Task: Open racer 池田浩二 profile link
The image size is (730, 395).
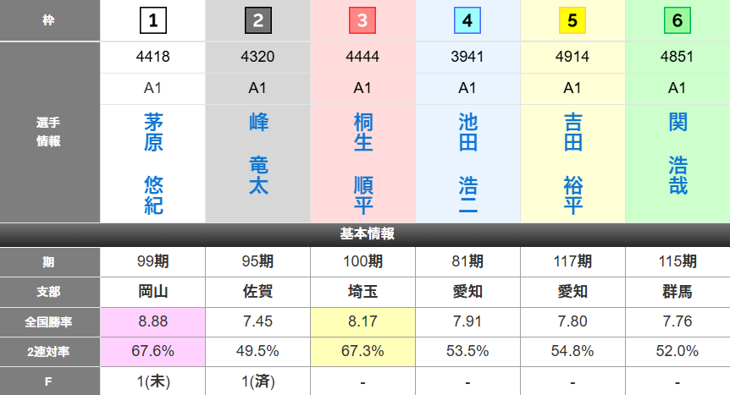Action: click(467, 164)
